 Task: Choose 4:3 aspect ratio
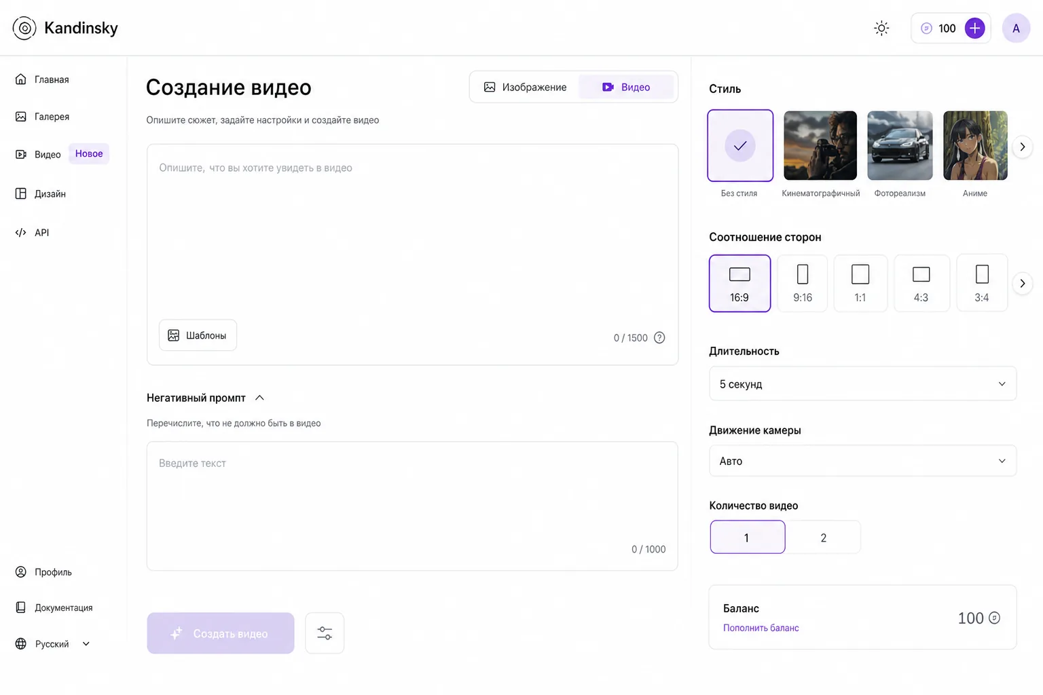(x=921, y=283)
